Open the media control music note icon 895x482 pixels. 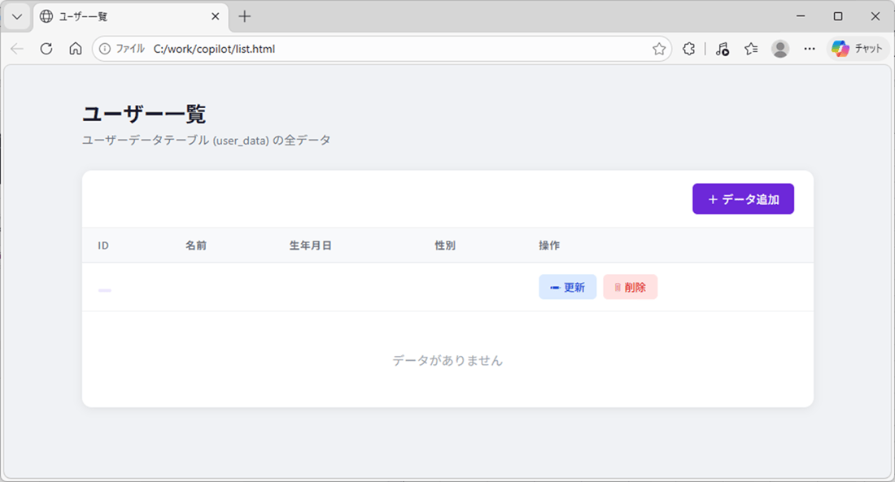tap(722, 49)
